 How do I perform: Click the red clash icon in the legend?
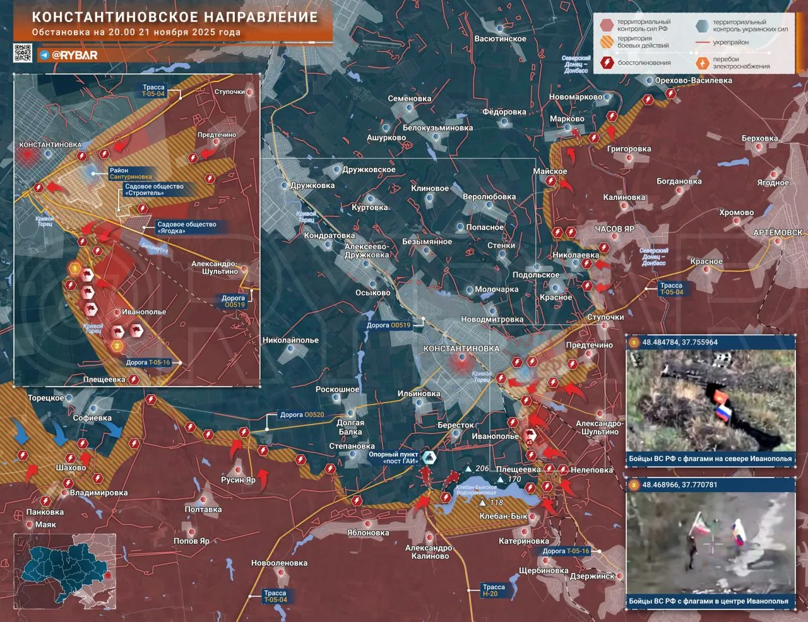(x=607, y=62)
